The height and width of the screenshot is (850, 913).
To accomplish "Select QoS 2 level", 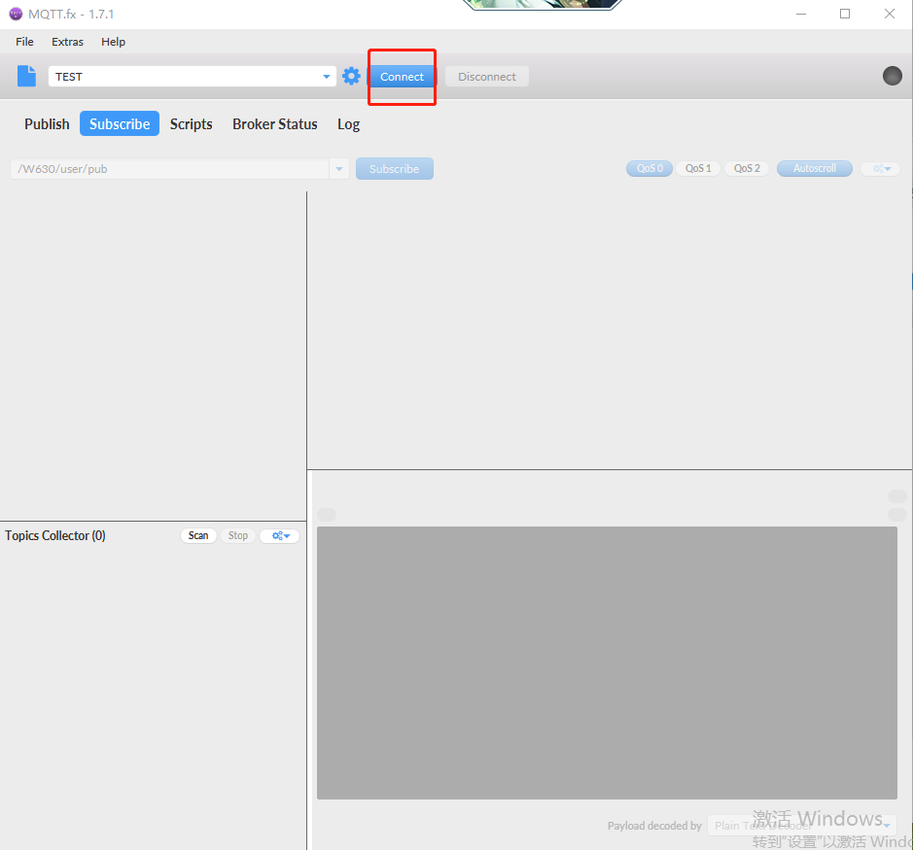I will (x=747, y=169).
